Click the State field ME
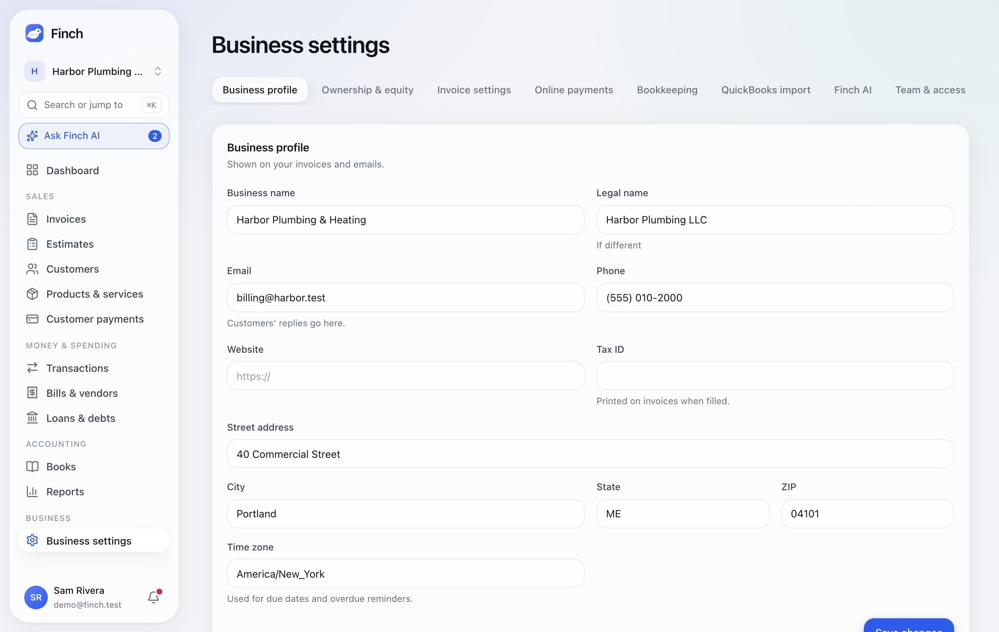Screen dimensions: 999x632 tap(683, 514)
